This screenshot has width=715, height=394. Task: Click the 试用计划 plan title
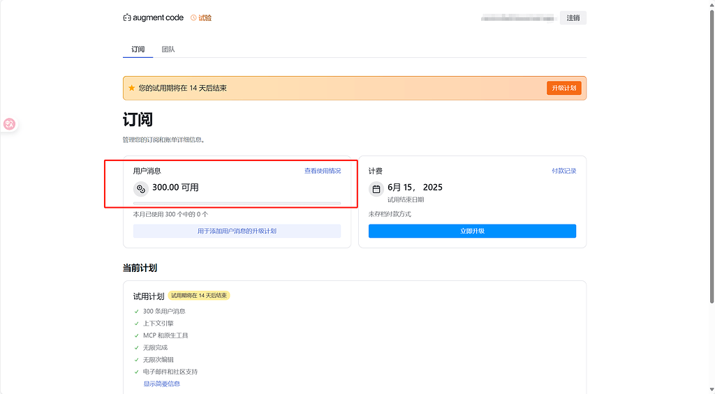click(149, 296)
